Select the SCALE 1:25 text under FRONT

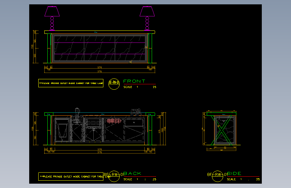tap(140, 87)
